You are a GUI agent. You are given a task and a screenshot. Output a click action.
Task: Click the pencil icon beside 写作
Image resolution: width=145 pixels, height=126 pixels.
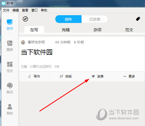[30, 76]
